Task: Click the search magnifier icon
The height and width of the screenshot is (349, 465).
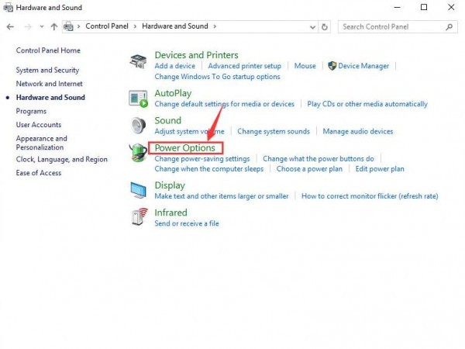Action: [x=449, y=27]
